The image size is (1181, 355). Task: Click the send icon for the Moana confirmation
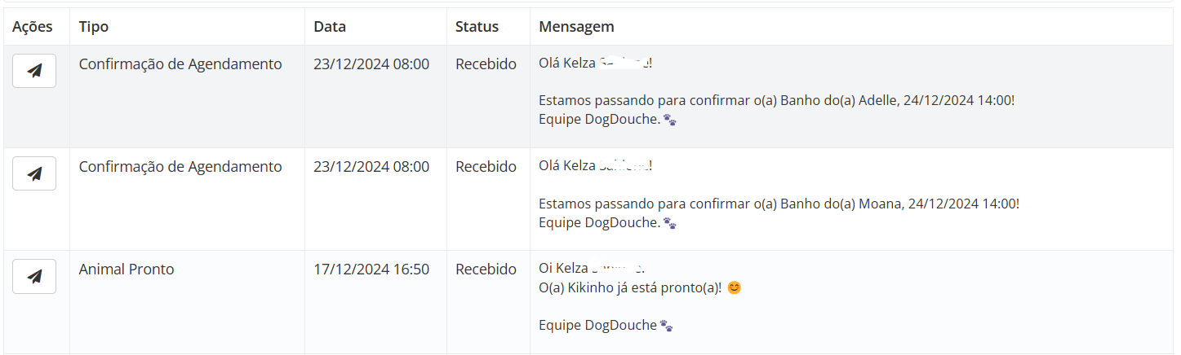tap(34, 173)
